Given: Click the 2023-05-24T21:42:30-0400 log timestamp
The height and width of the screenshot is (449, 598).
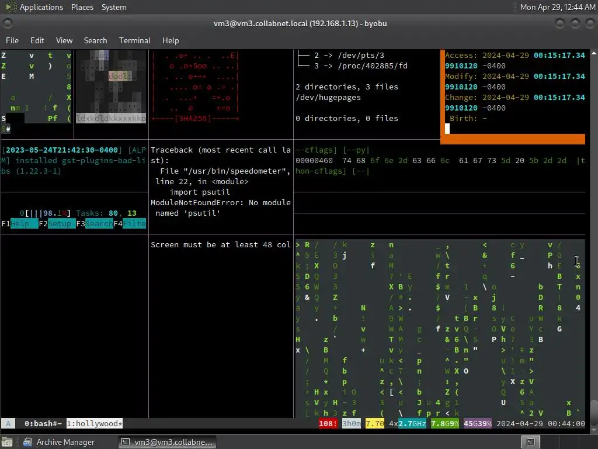Looking at the screenshot, I should pos(62,150).
